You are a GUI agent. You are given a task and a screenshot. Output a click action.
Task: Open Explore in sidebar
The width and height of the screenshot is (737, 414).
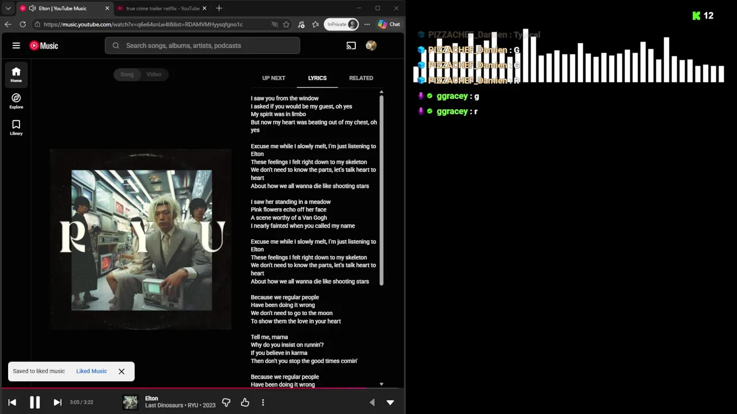coord(16,101)
